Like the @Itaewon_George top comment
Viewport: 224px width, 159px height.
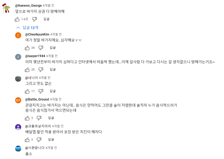tap(17, 19)
